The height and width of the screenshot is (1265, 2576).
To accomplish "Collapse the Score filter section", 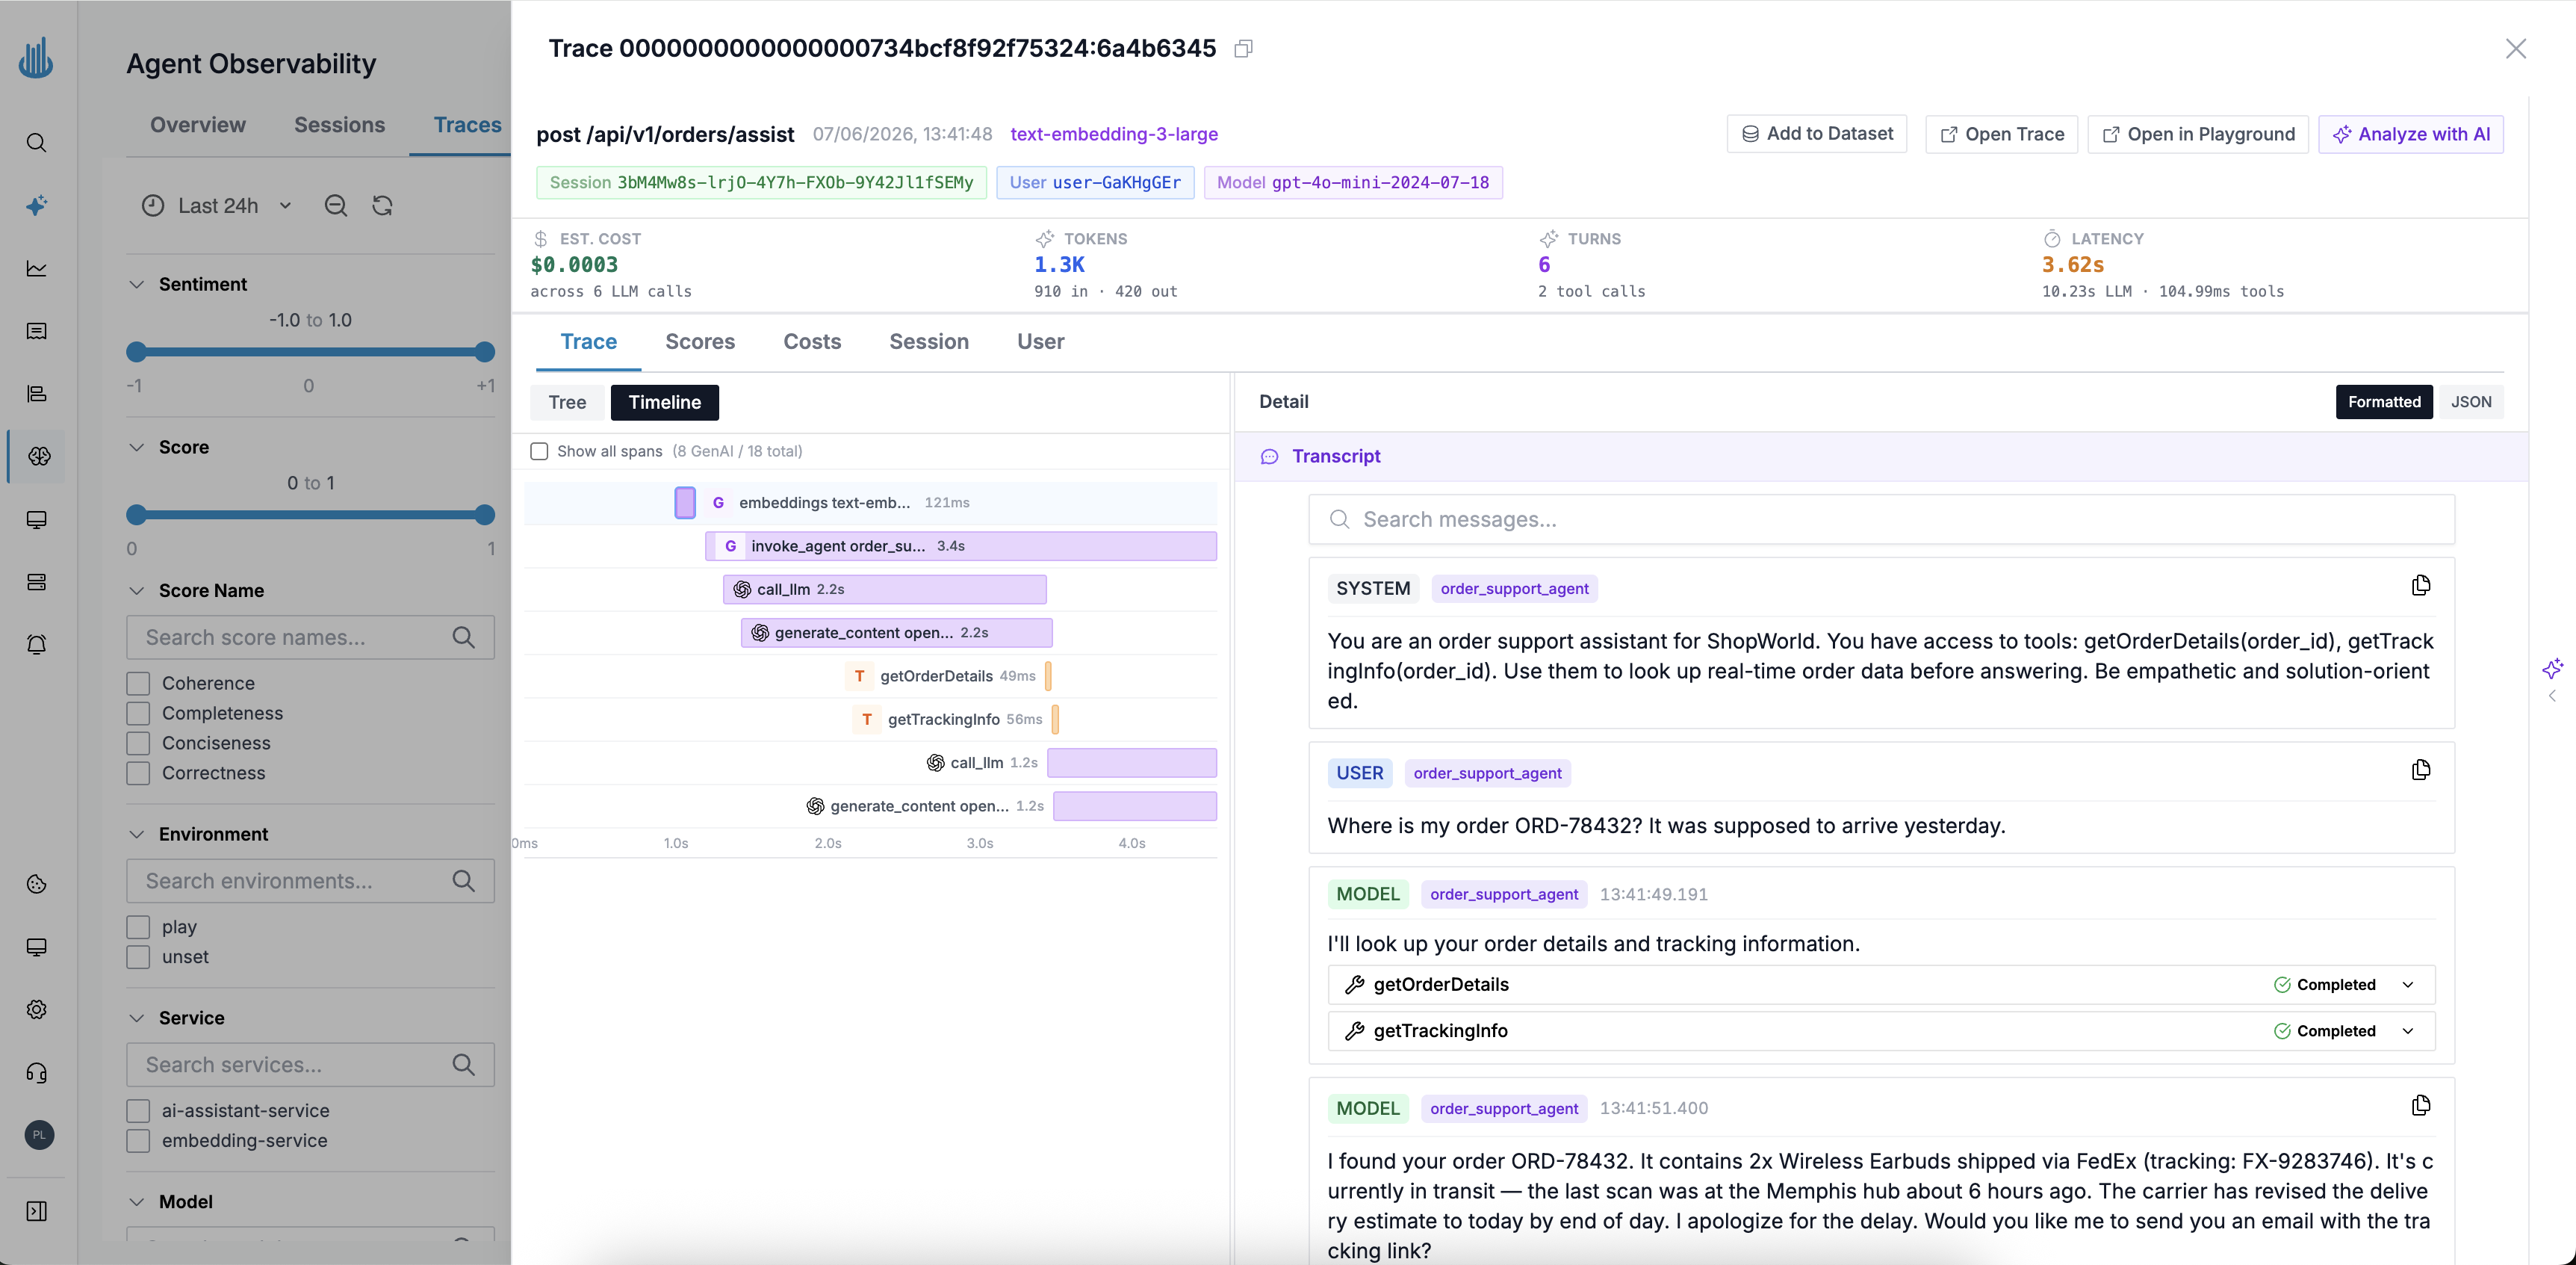I will (x=137, y=448).
